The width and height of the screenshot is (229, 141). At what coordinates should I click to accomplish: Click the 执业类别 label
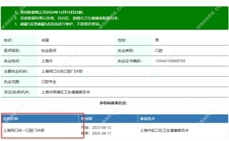(126, 51)
